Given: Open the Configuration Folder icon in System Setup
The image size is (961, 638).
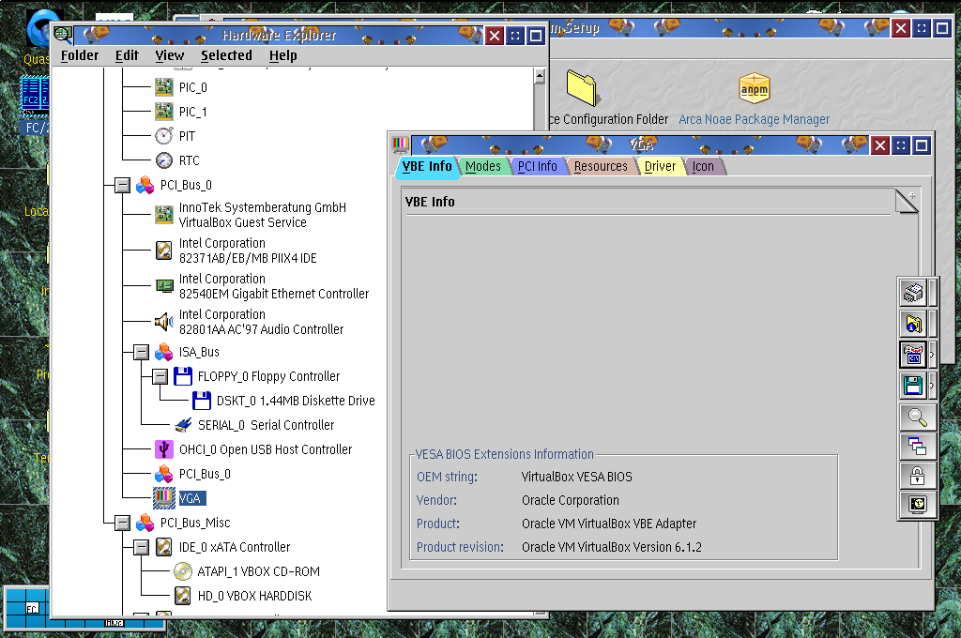Looking at the screenshot, I should click(x=581, y=87).
